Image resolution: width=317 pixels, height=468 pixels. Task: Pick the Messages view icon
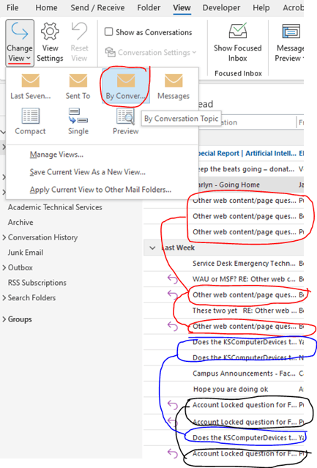point(174,81)
